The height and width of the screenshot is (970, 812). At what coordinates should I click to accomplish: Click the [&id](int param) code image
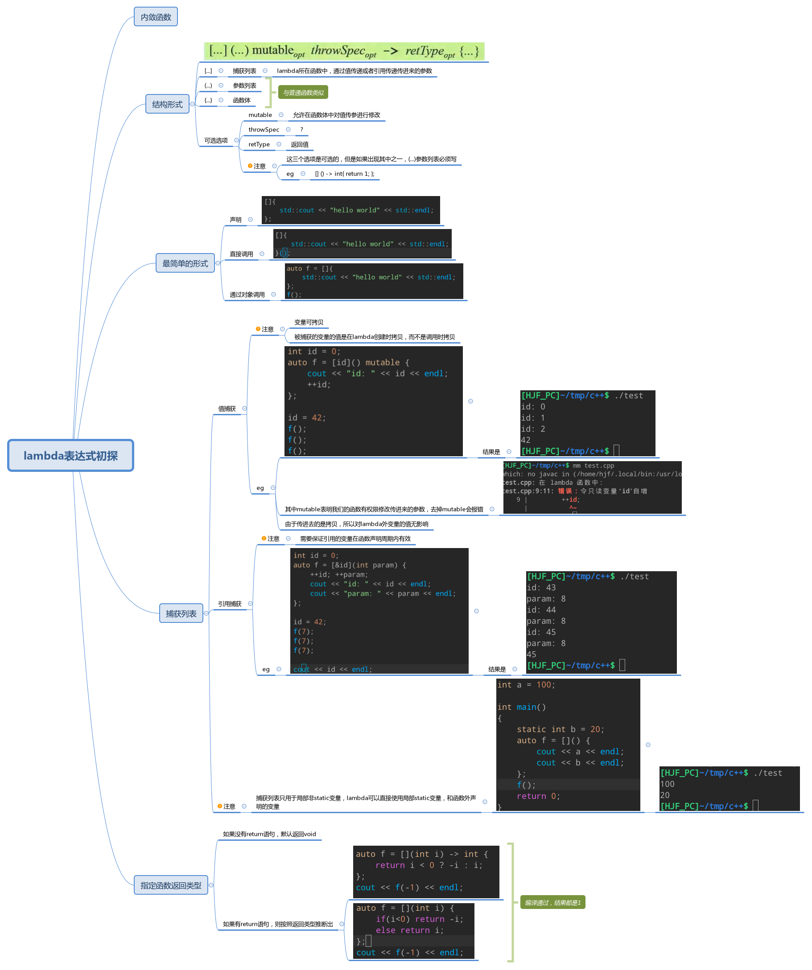point(379,610)
